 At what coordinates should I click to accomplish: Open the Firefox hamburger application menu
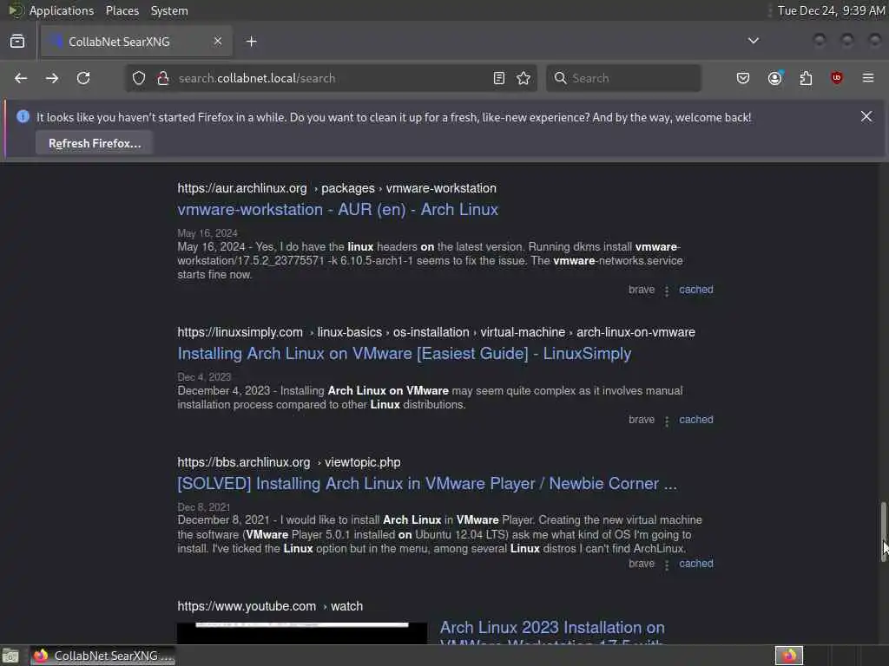868,78
